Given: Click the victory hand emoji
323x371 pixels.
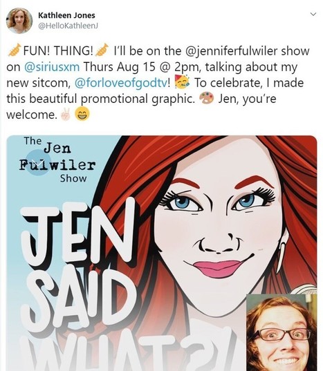Looking at the screenshot, I should (65, 115).
